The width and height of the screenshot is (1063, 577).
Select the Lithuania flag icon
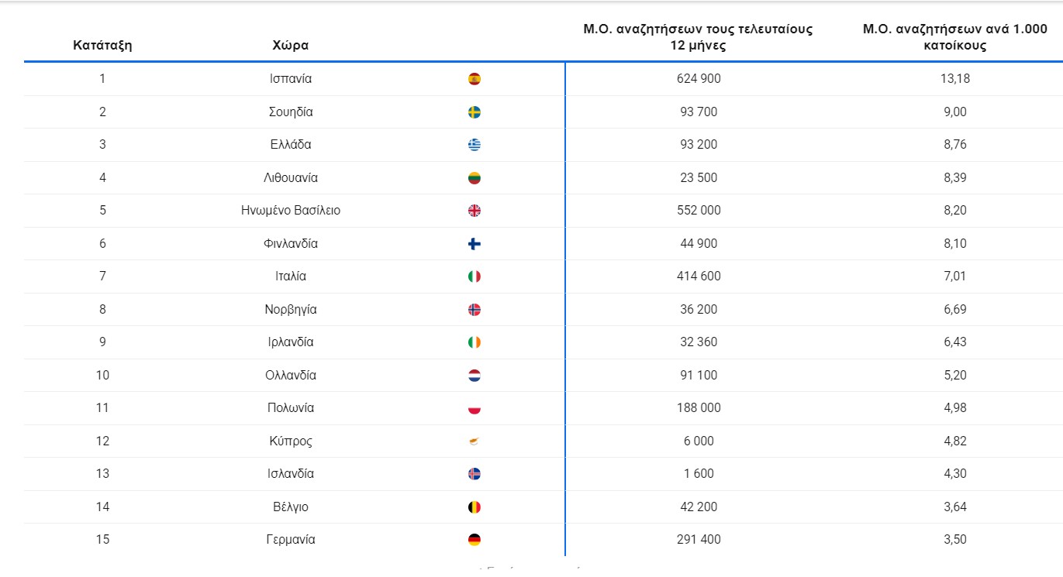point(475,178)
